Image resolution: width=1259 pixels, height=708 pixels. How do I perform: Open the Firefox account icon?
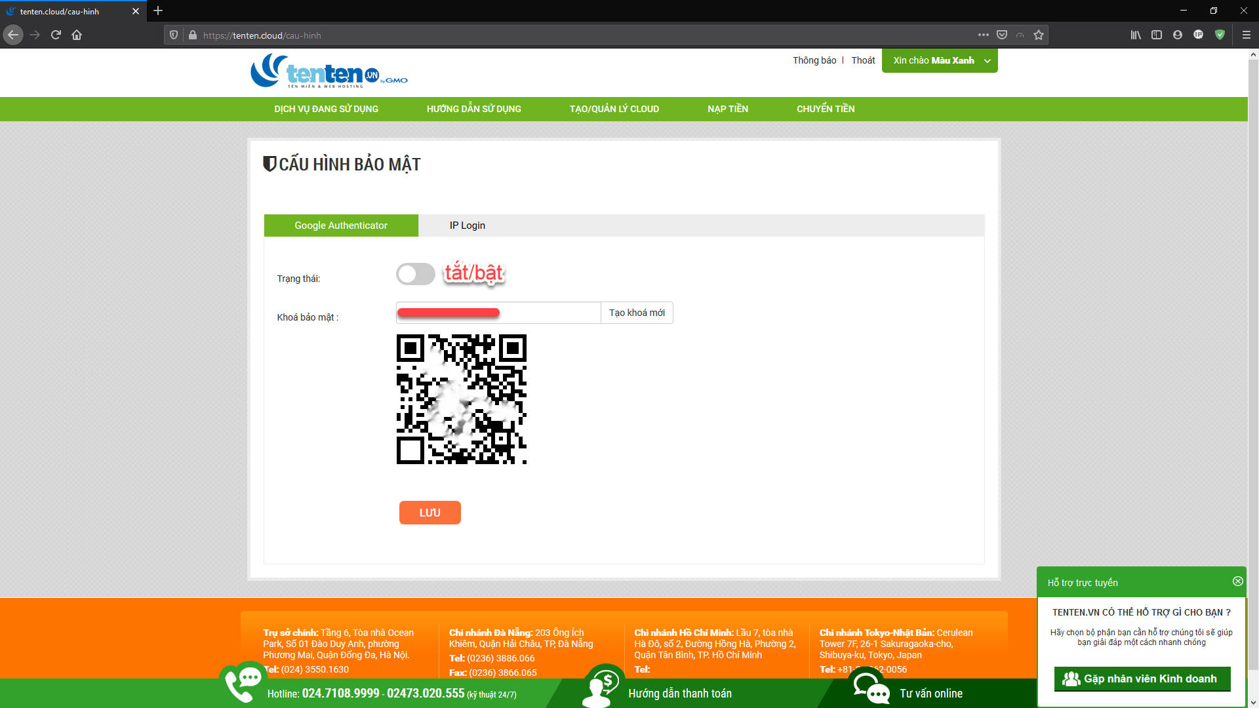(1178, 35)
